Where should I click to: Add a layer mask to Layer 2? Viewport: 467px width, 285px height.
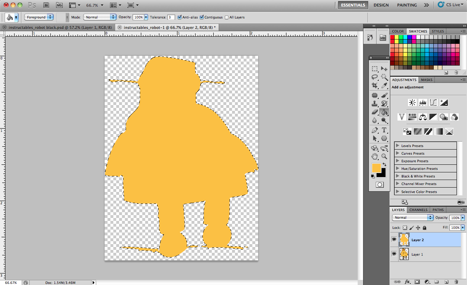point(417,281)
